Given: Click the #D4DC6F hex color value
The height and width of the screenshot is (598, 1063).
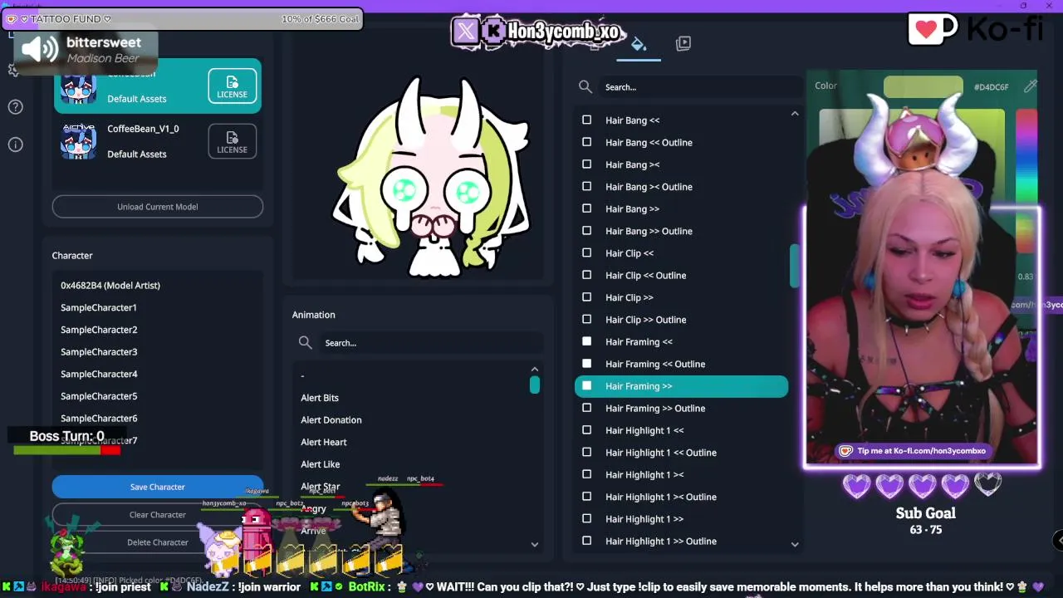Looking at the screenshot, I should point(992,87).
